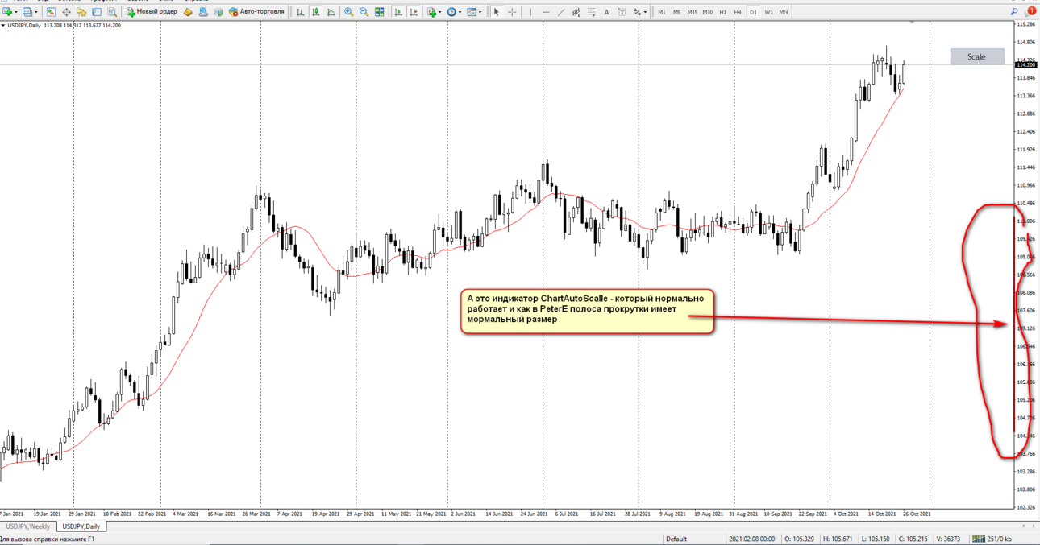The width and height of the screenshot is (1040, 545).
Task: Switch to bar chart view
Action: [x=300, y=12]
